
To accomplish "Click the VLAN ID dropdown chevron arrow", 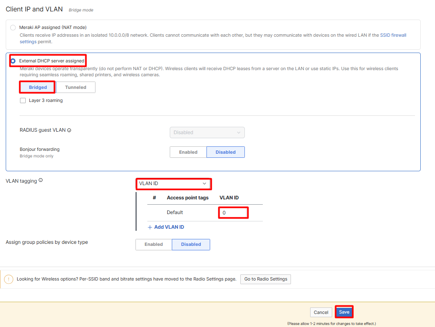I will (204, 183).
